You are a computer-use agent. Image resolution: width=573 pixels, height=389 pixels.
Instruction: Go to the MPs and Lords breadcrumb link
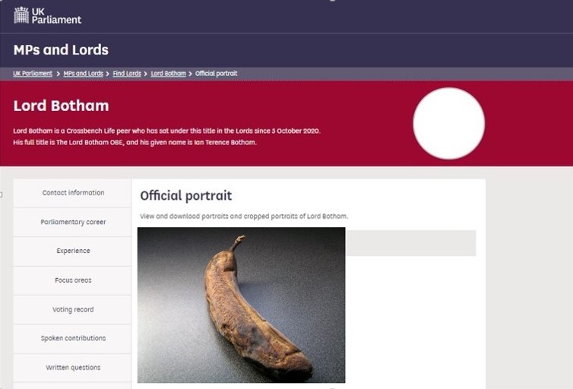tap(84, 74)
